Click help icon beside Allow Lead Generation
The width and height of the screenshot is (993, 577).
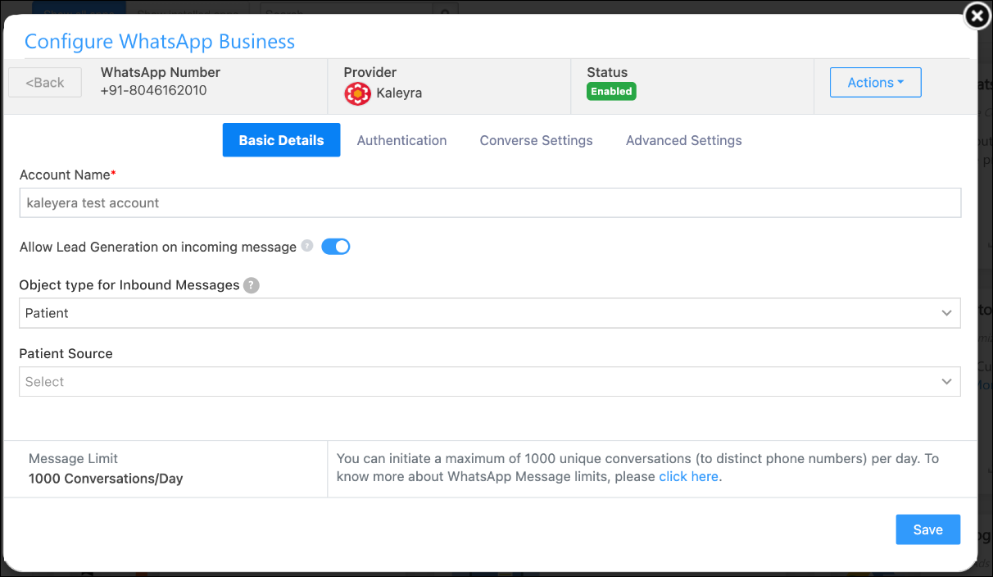pyautogui.click(x=307, y=246)
